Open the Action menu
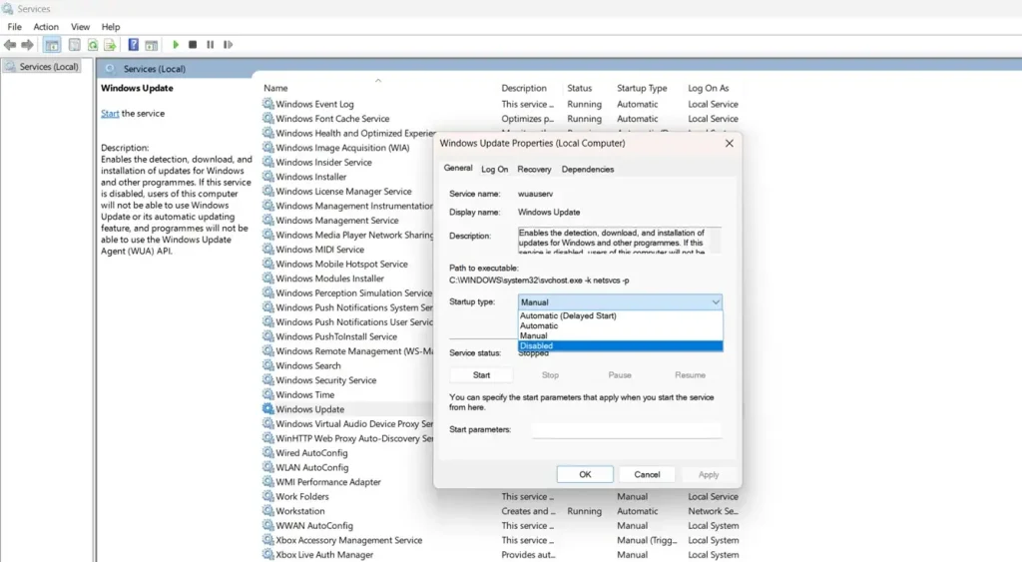Screen dimensions: 1022x562 click(46, 27)
